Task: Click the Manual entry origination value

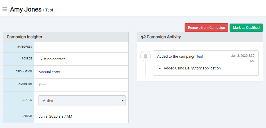Action: pyautogui.click(x=49, y=72)
